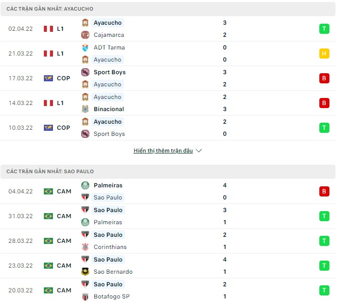Viewport: 338px width, 302px height.
Task: Click the Cajamarca team crest icon
Action: click(x=85, y=35)
